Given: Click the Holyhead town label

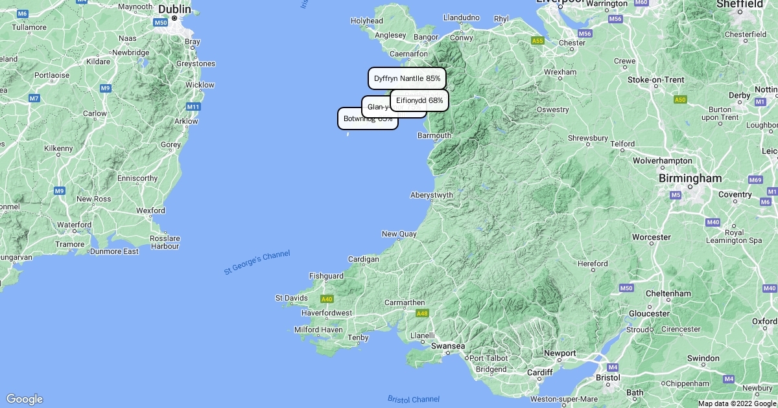Looking at the screenshot, I should (367, 21).
